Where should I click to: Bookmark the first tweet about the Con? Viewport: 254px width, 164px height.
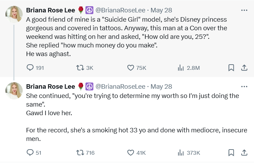coord(231,68)
